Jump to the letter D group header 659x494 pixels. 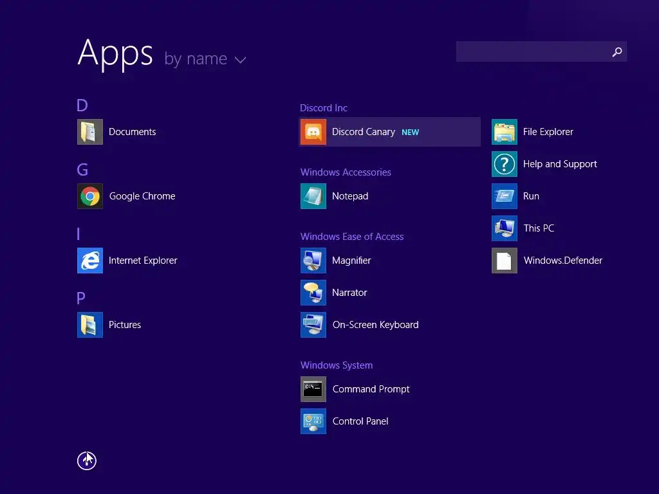tap(82, 105)
